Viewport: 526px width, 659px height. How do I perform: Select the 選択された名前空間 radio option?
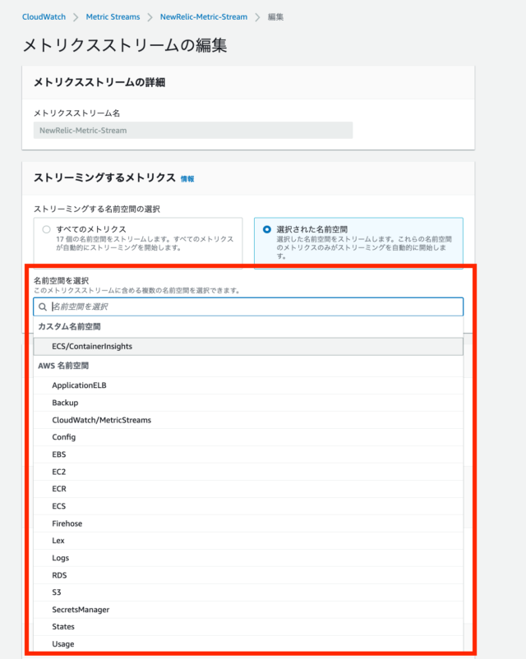pyautogui.click(x=266, y=229)
